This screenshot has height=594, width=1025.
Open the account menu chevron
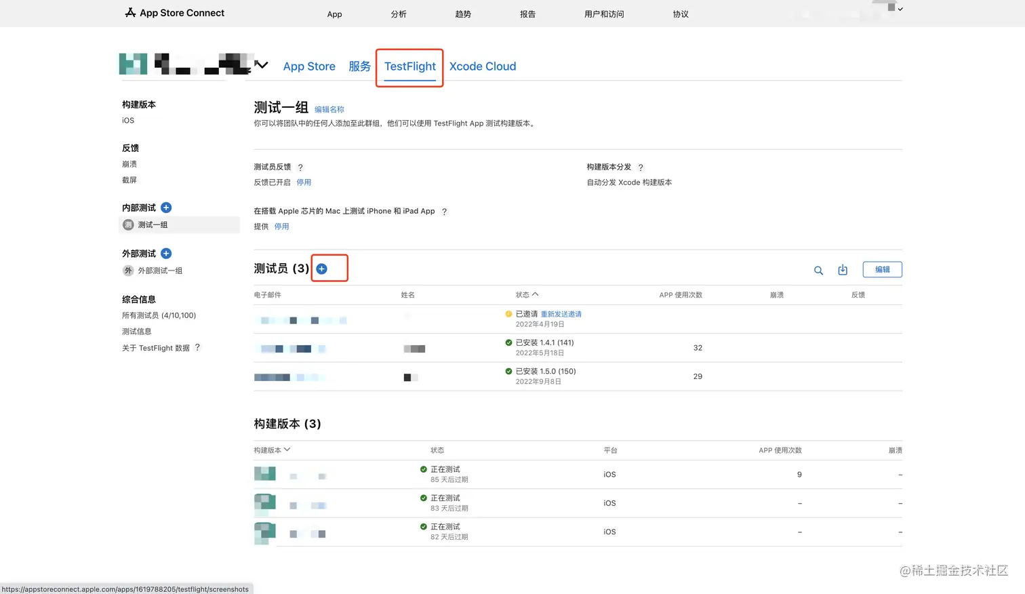[900, 9]
